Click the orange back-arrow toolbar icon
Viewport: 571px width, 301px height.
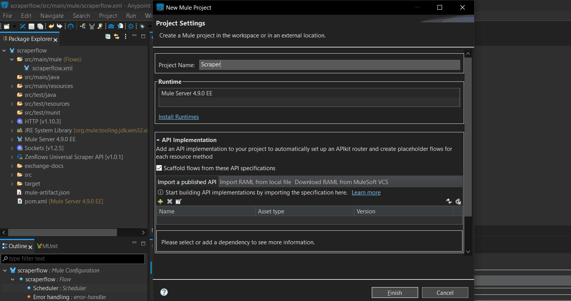51,26
